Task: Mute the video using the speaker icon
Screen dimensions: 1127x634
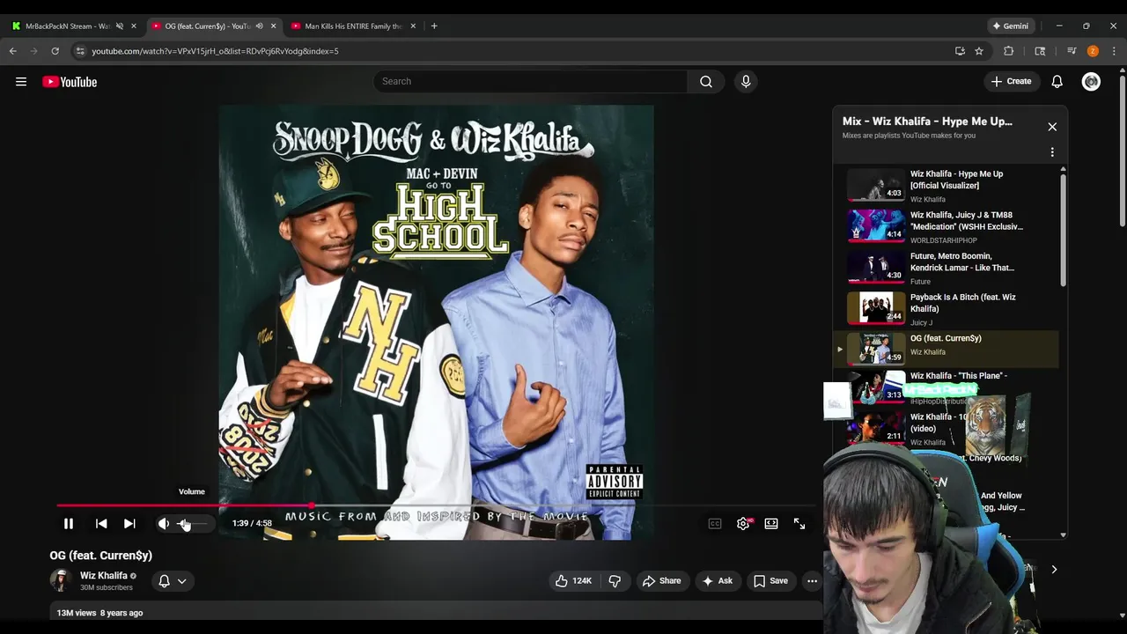Action: click(164, 523)
